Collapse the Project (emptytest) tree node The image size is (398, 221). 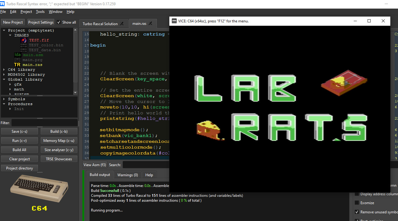(x=4, y=30)
